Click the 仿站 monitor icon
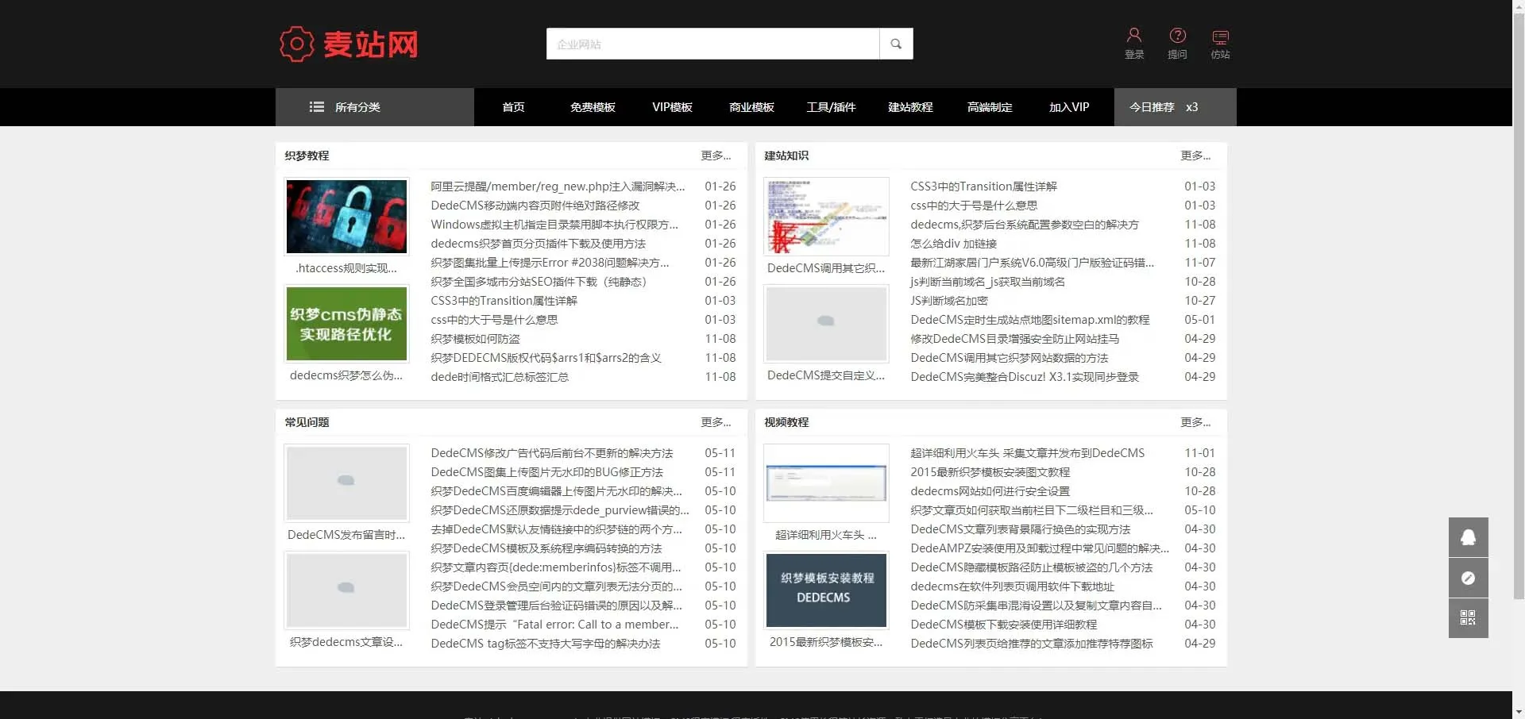1525x719 pixels. pyautogui.click(x=1220, y=36)
